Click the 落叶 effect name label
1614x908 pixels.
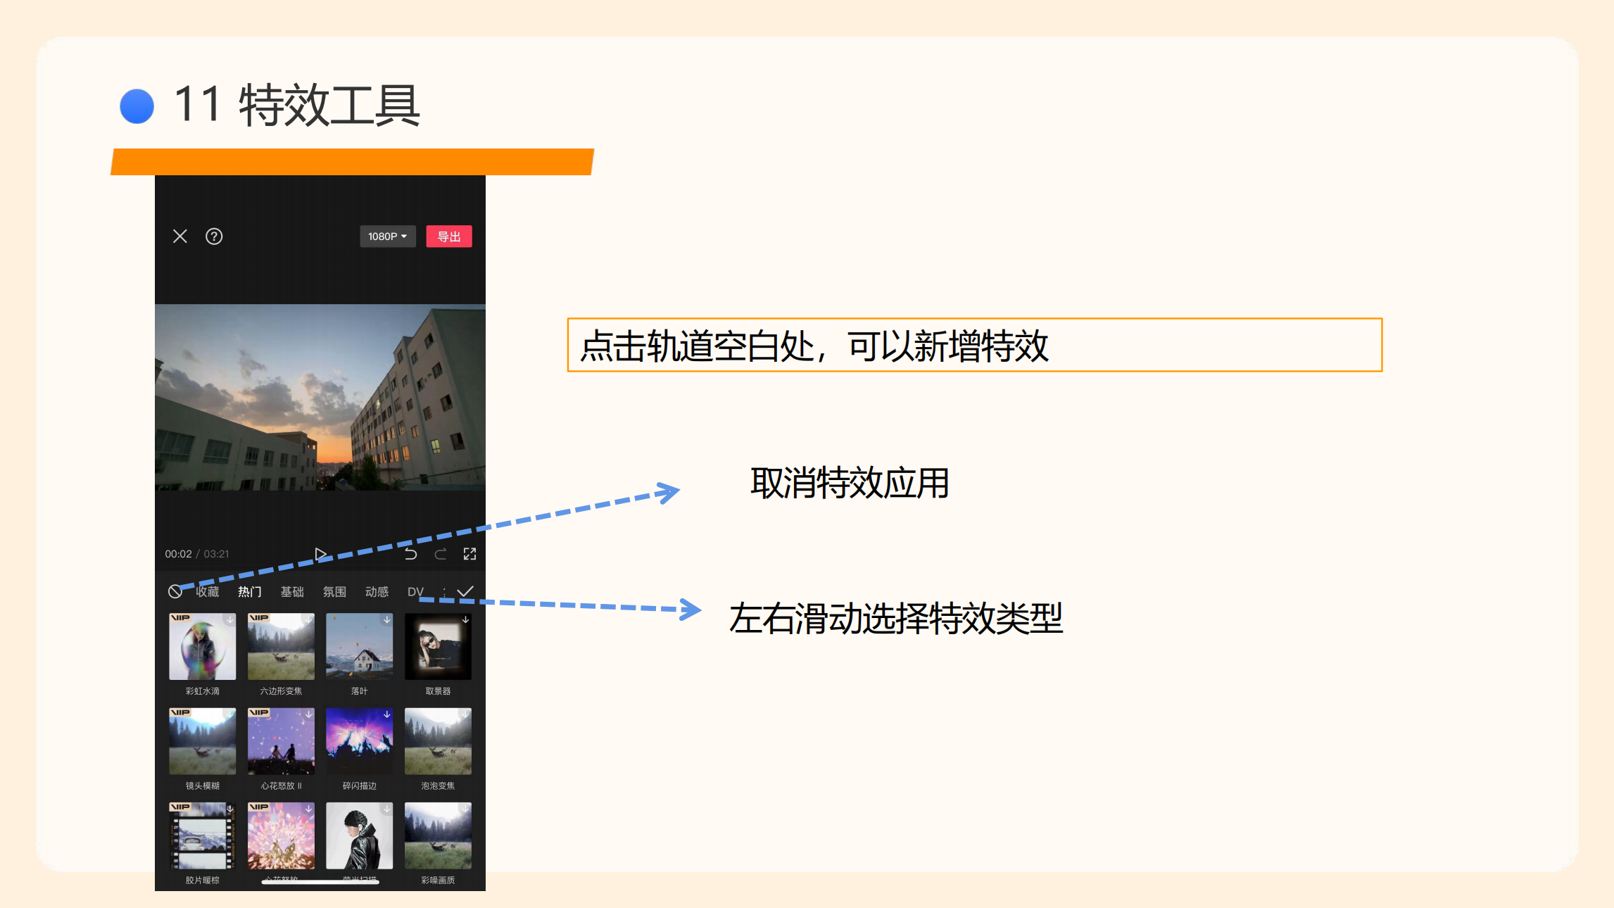[360, 691]
